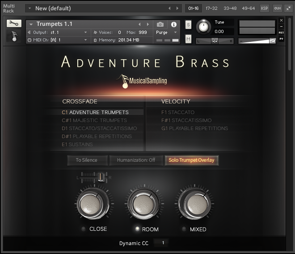Select D1 Staccato/Staccatissimo articulation
Viewport: 295px width, 254px height.
[99, 128]
